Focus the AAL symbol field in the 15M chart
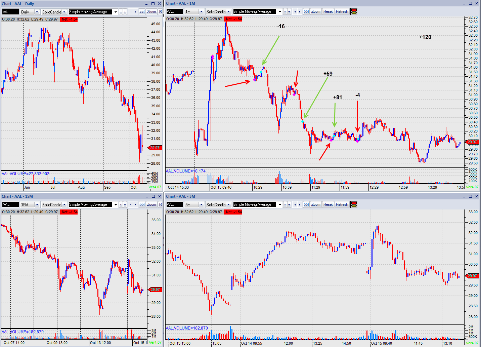The image size is (481, 347). (10, 204)
